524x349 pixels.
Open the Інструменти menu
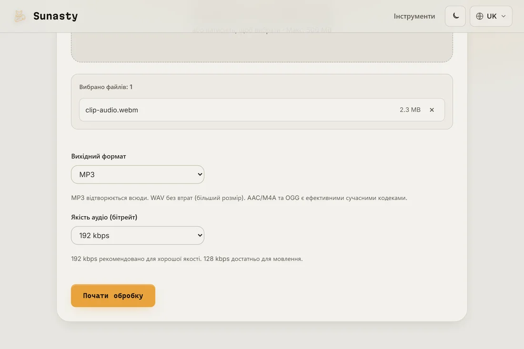click(x=414, y=16)
